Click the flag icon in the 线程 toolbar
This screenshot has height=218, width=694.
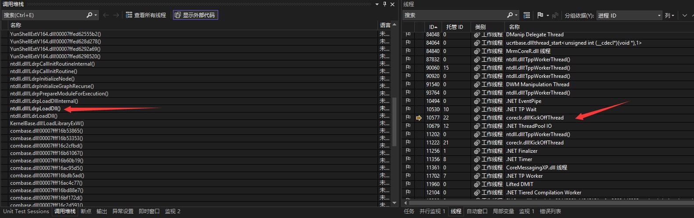point(540,15)
